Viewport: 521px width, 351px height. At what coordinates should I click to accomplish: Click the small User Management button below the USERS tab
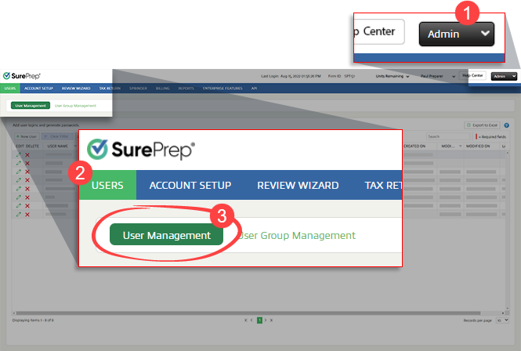(x=31, y=106)
